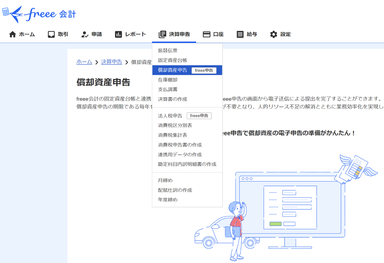Select 支払調書 from the dropdown
Screen dimensions: 384x263
click(x=187, y=89)
